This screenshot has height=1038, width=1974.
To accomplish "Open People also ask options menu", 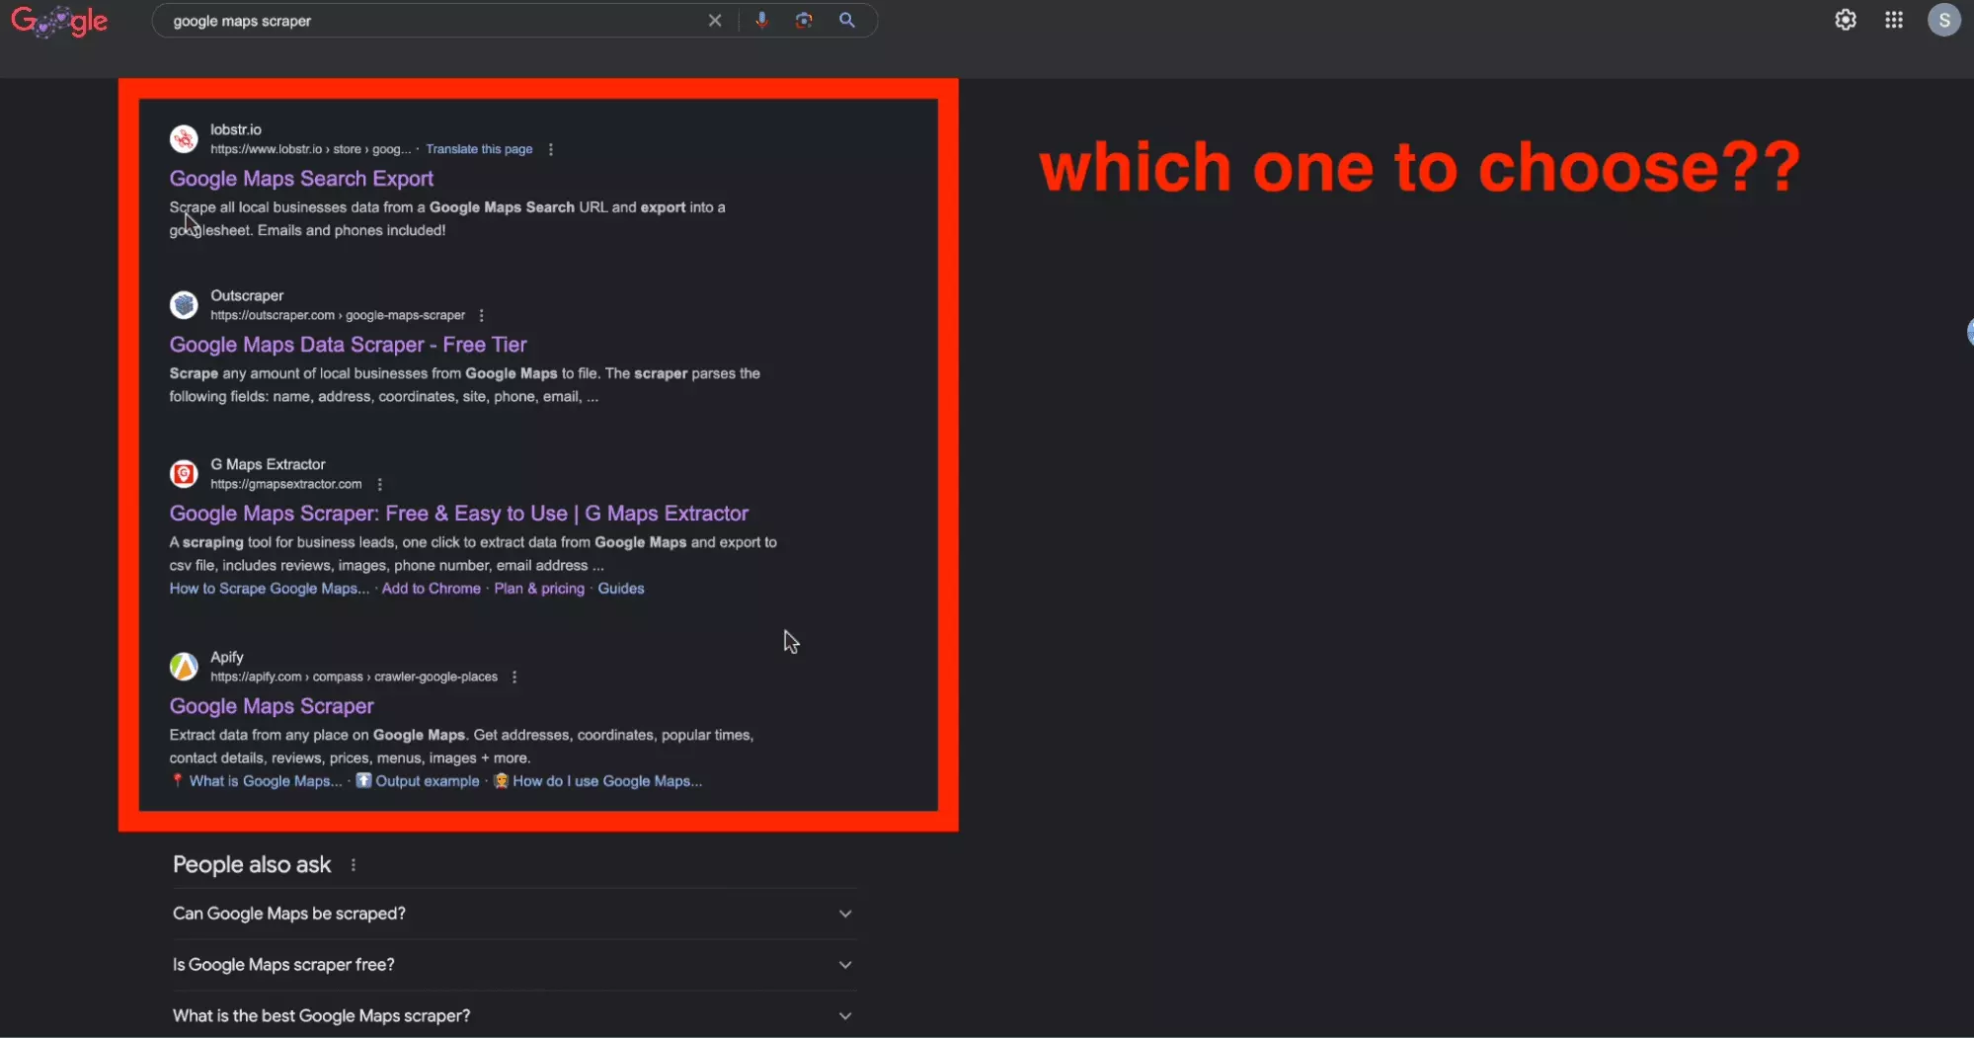I will [x=354, y=865].
